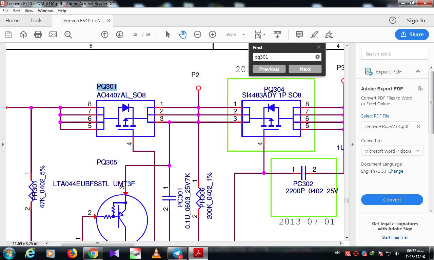Open the Help menu
Viewport: 434px width, 260px height.
tap(62, 11)
